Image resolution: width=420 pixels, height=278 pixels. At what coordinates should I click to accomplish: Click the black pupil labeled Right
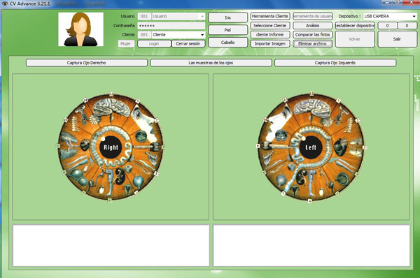click(111, 147)
